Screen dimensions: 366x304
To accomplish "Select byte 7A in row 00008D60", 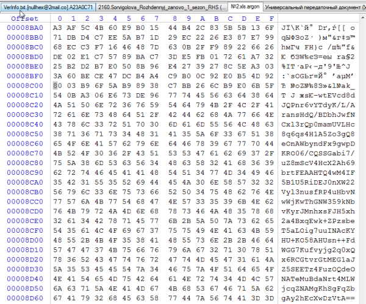I will (x=200, y=298).
